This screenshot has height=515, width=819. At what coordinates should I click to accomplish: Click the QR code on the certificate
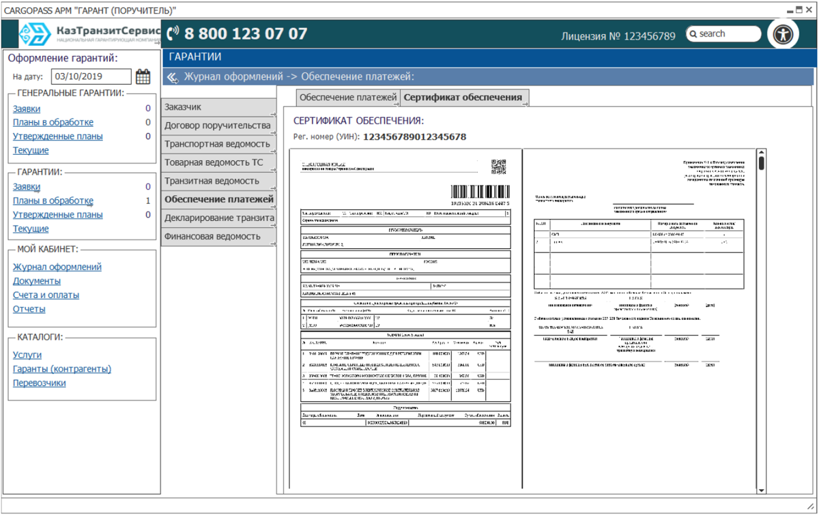[498, 166]
